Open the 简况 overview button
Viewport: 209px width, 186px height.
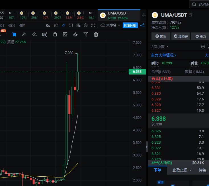(161, 36)
